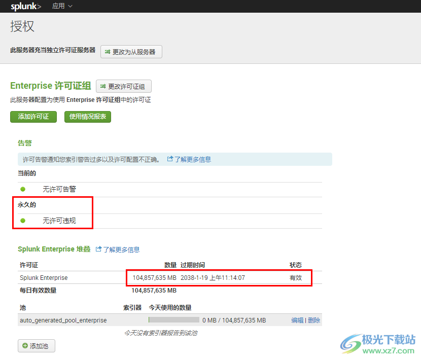Image resolution: width=421 pixels, height=359 pixels.
Task: Click the 无许可违规 text
Action: point(59,221)
